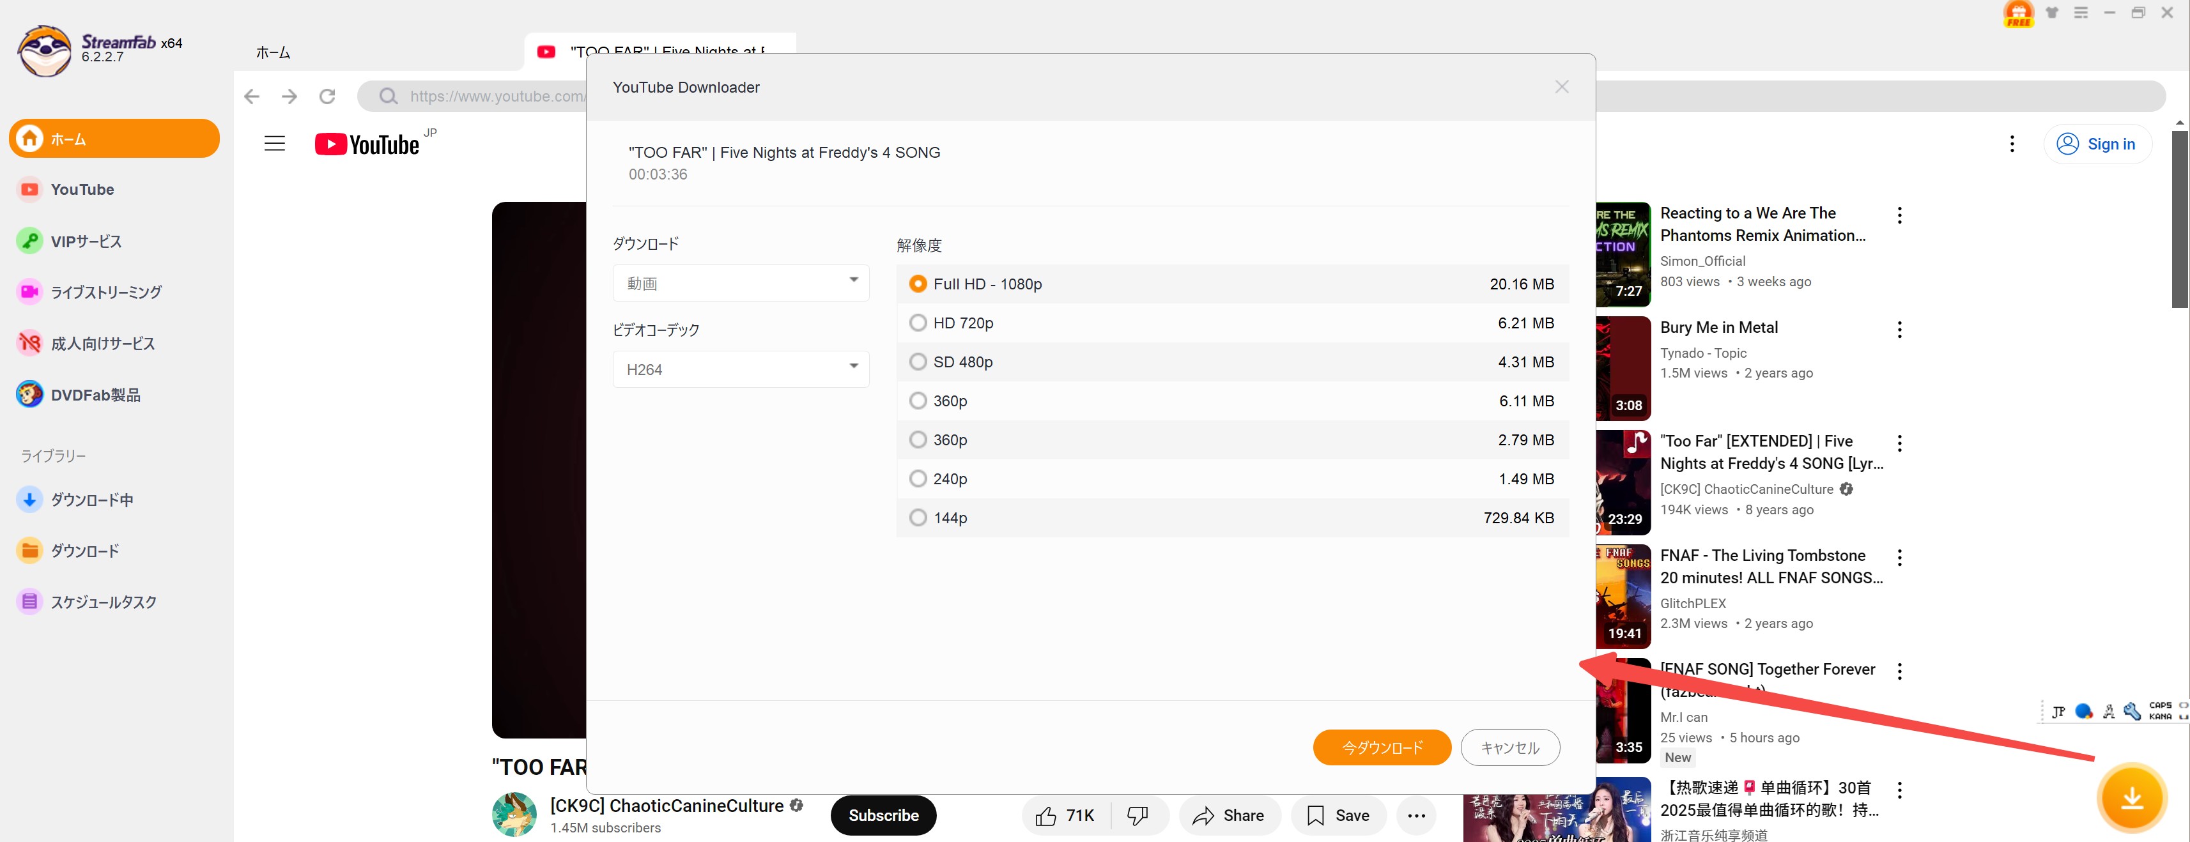Open the Bury Me in Metal thumbnail
Image resolution: width=2190 pixels, height=842 pixels.
(1624, 368)
